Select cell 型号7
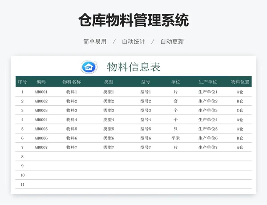267x205 pixels. [x=146, y=148]
